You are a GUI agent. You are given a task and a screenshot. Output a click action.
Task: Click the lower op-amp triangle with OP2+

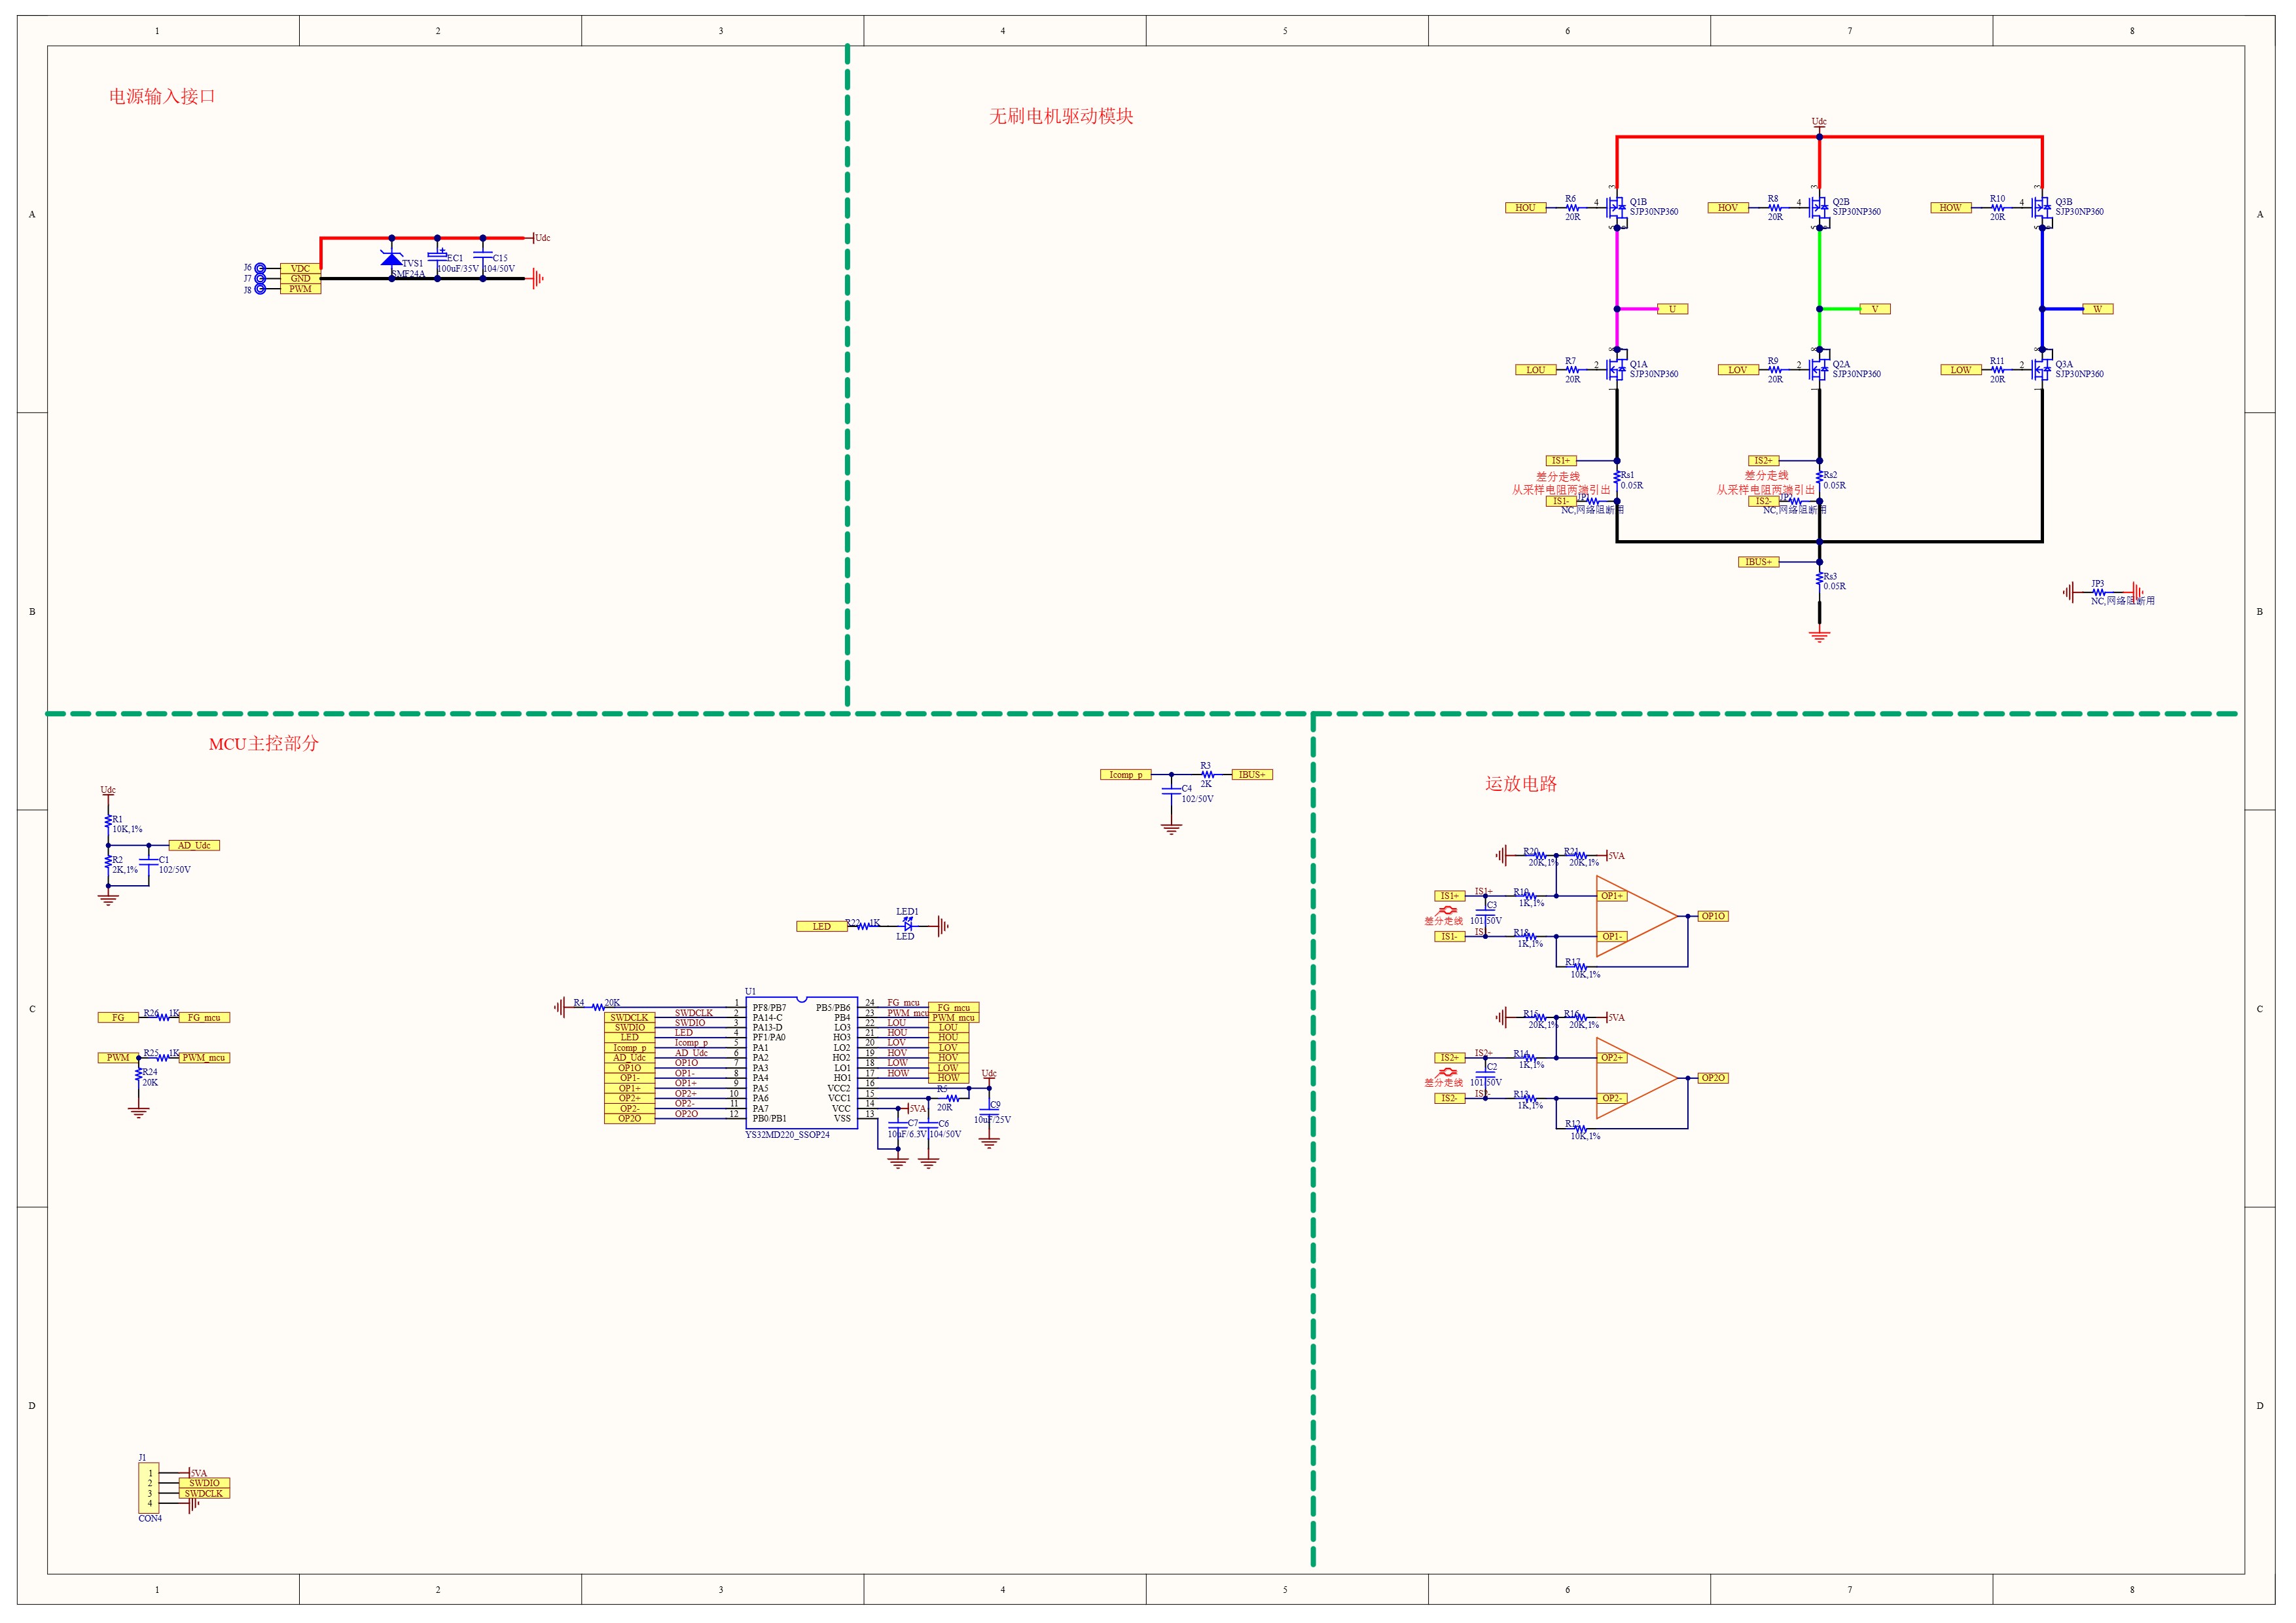coord(1636,1078)
